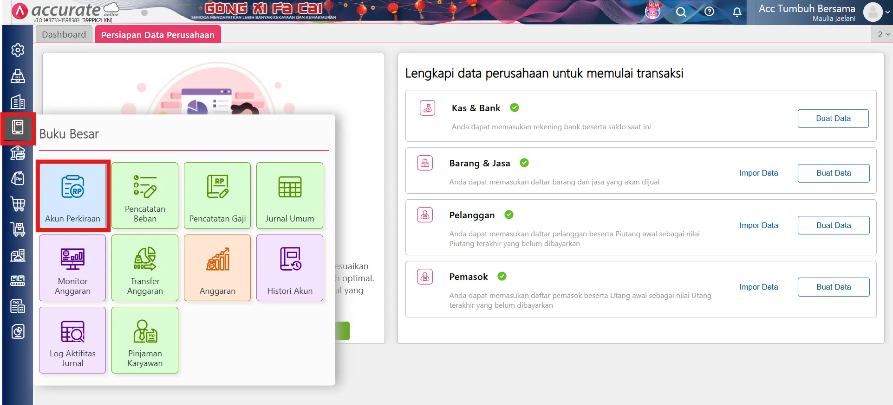Screen dimensions: 893x405
Task: Expand the user profile dropdown arrow
Action: click(x=888, y=13)
